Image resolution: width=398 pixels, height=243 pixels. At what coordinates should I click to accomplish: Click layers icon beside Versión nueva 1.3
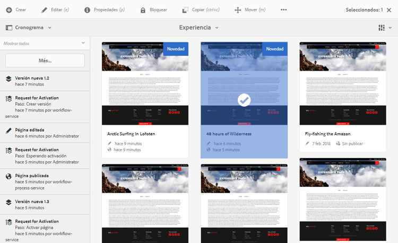pos(8,202)
